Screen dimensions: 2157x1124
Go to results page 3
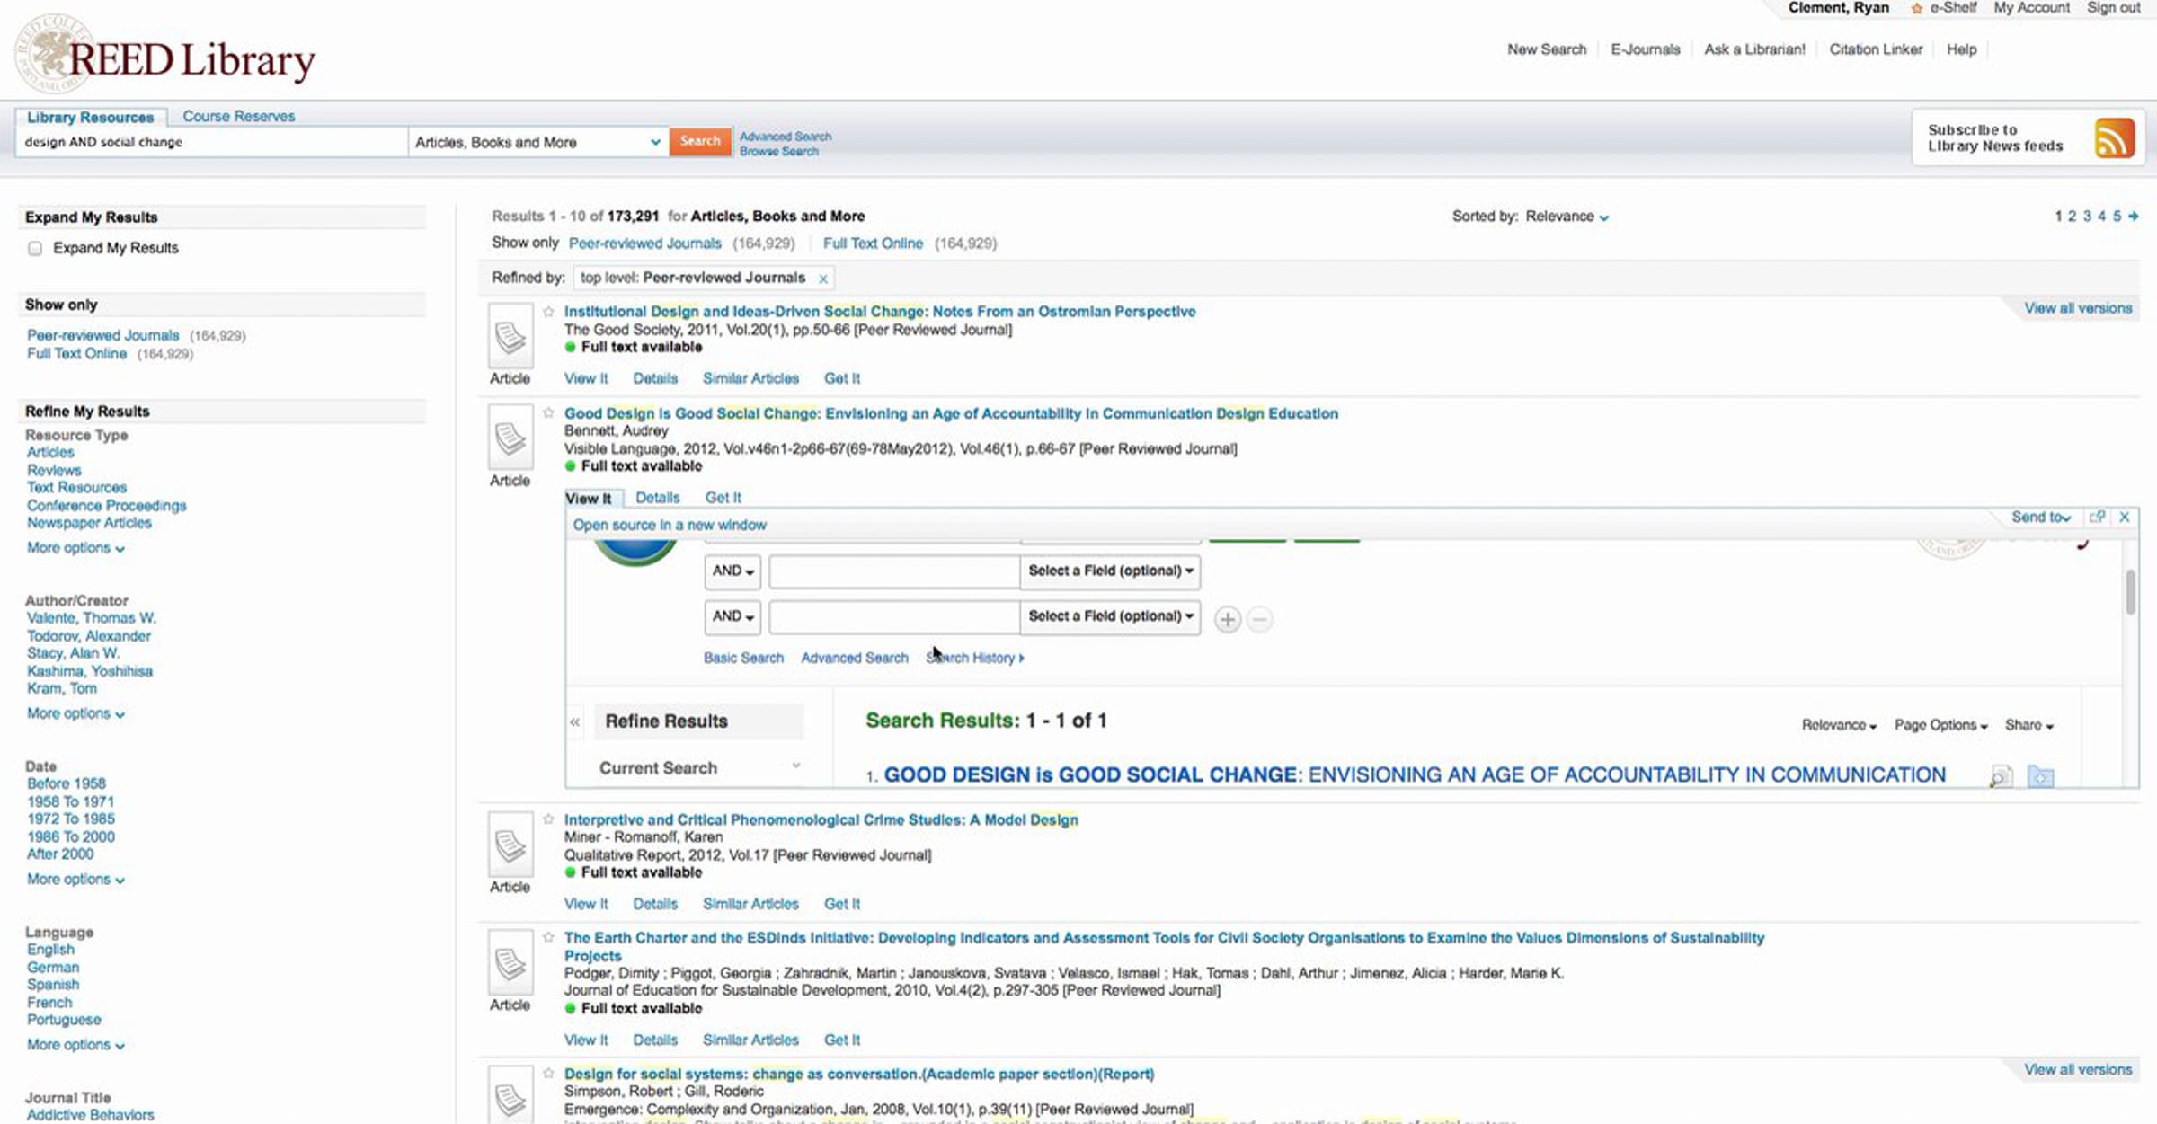click(x=2087, y=217)
